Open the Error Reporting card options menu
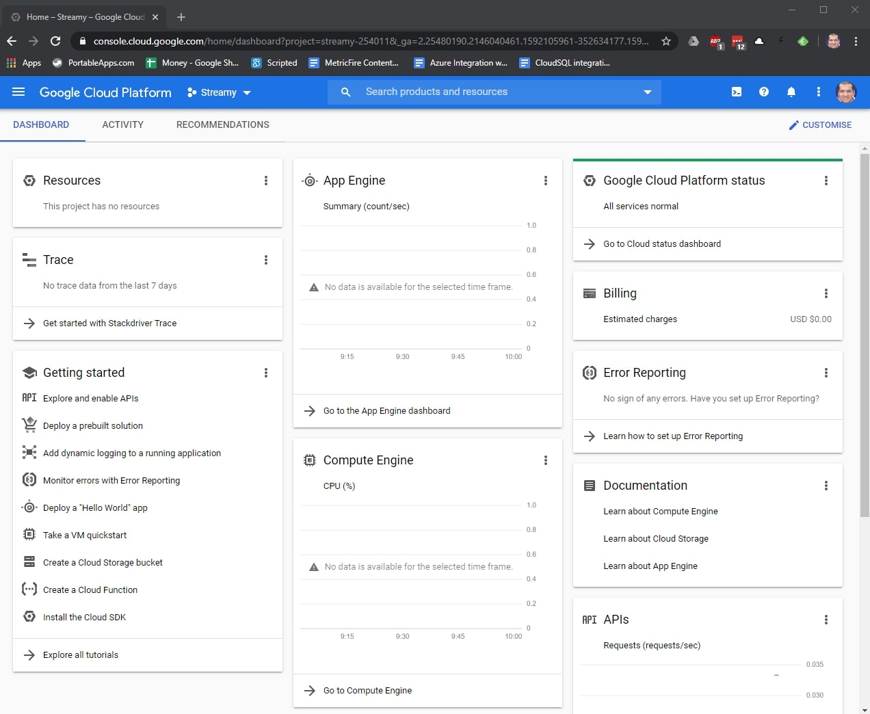This screenshot has height=714, width=870. coord(826,373)
